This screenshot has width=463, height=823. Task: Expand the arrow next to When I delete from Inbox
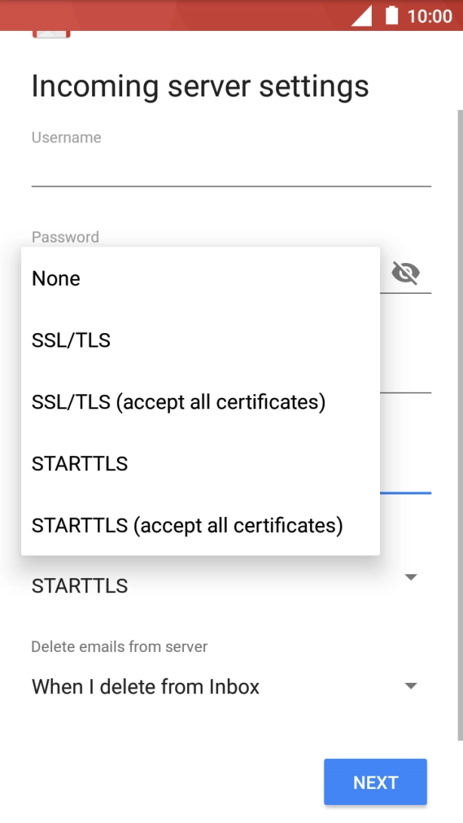(411, 686)
